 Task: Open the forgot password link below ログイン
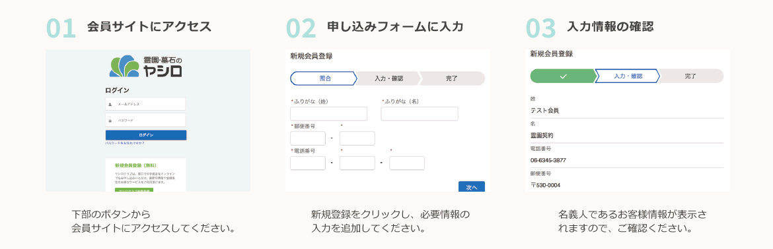(125, 144)
